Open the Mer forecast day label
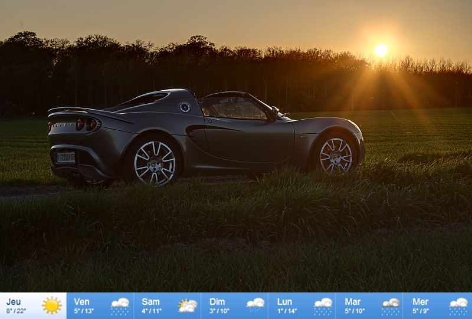This screenshot has width=472, height=319. click(420, 301)
